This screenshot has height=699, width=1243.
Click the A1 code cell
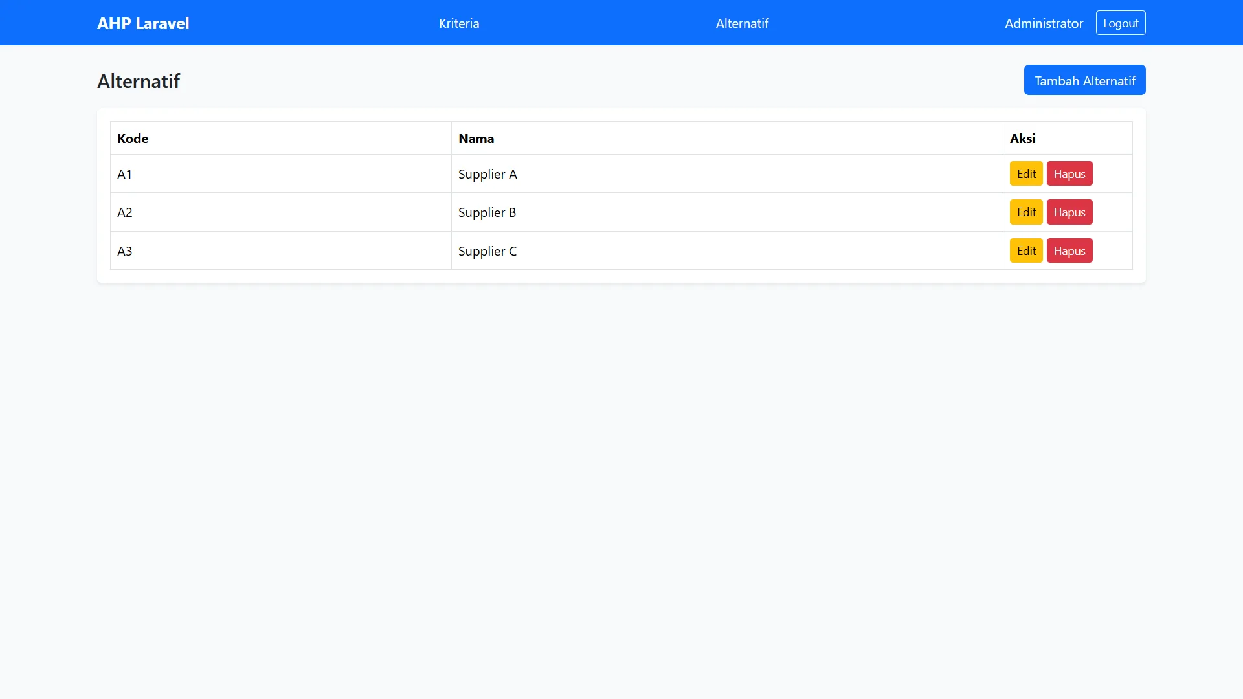pyautogui.click(x=281, y=173)
